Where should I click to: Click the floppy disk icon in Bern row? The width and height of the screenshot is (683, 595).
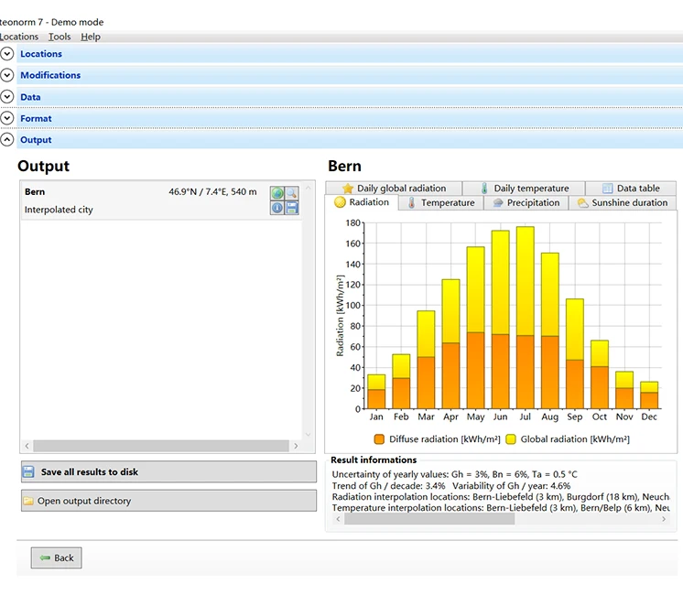pyautogui.click(x=291, y=208)
